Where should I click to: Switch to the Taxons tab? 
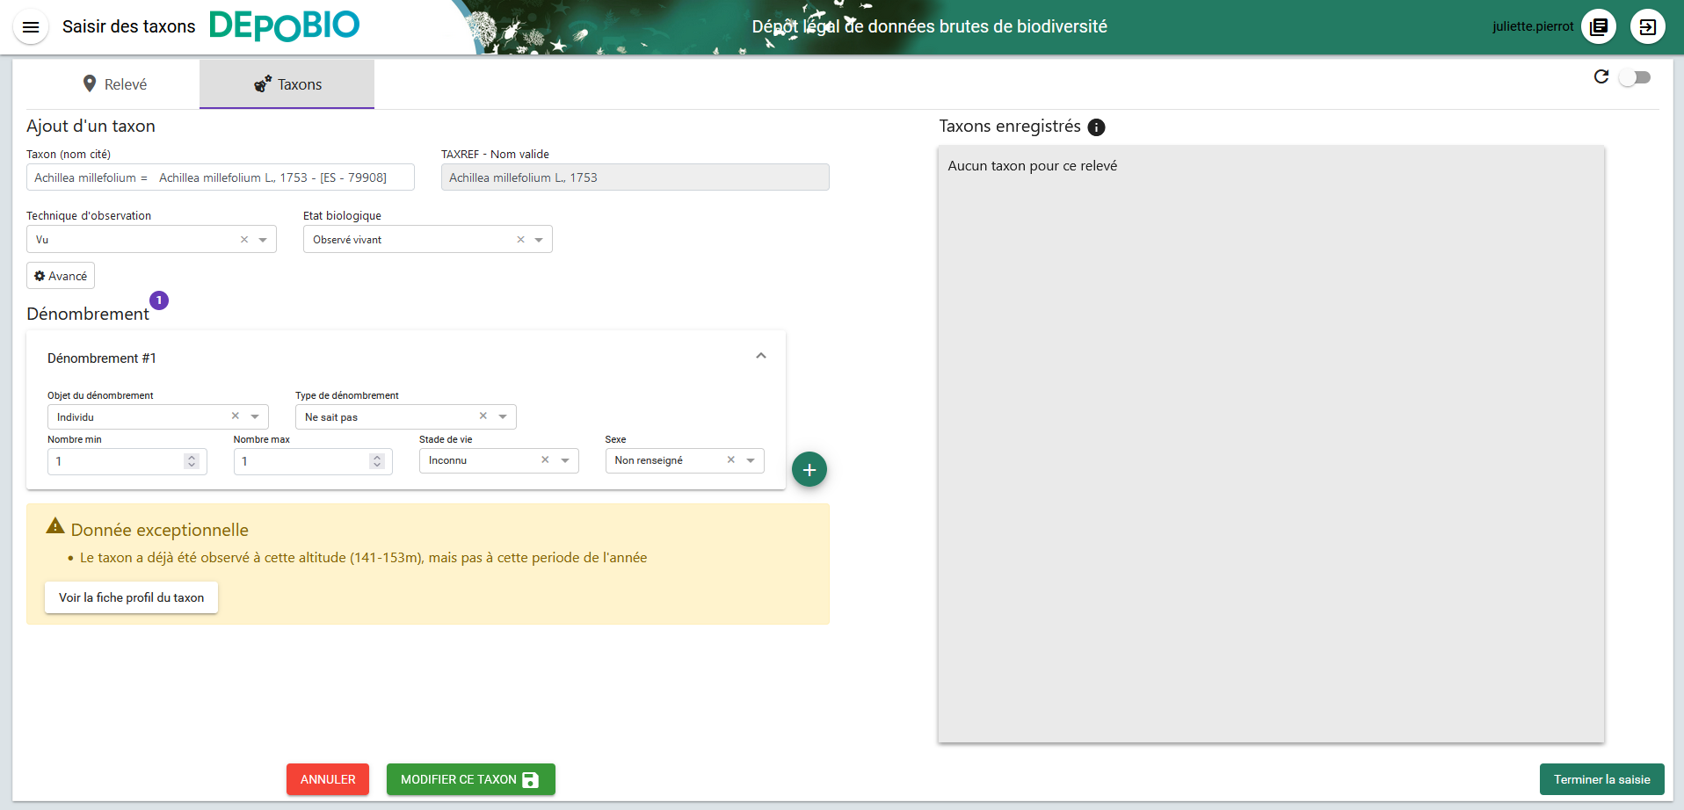coord(287,84)
